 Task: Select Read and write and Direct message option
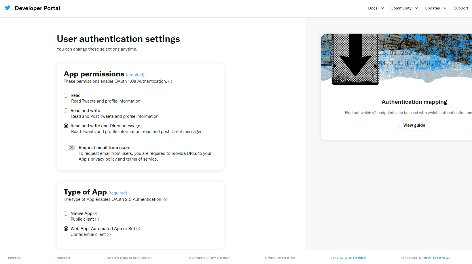coord(66,126)
